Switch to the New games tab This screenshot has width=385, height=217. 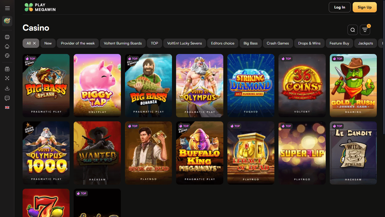(48, 43)
